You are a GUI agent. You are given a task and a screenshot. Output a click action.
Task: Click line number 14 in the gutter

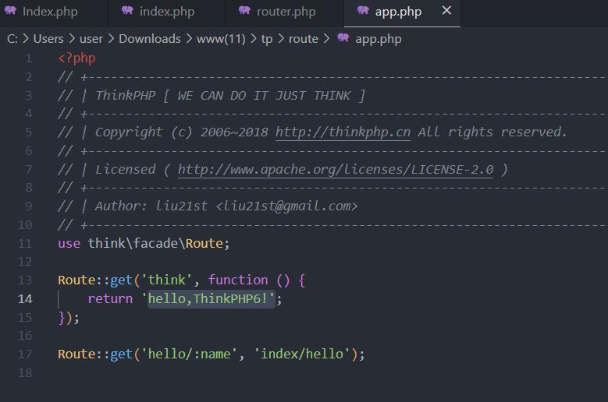pos(25,298)
